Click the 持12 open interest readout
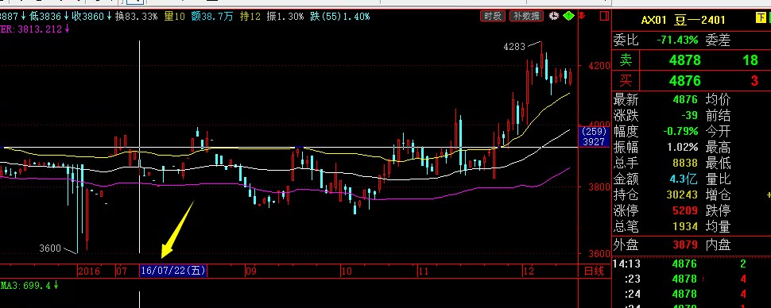 [x=250, y=16]
